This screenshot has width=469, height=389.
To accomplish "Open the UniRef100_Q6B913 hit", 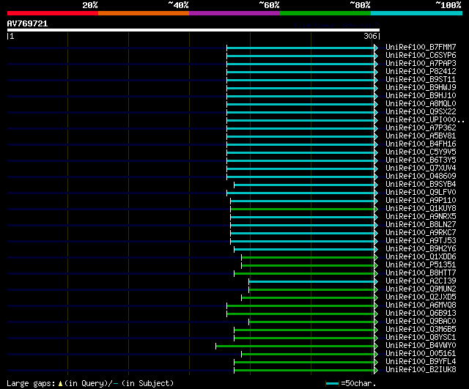I will [x=421, y=314].
